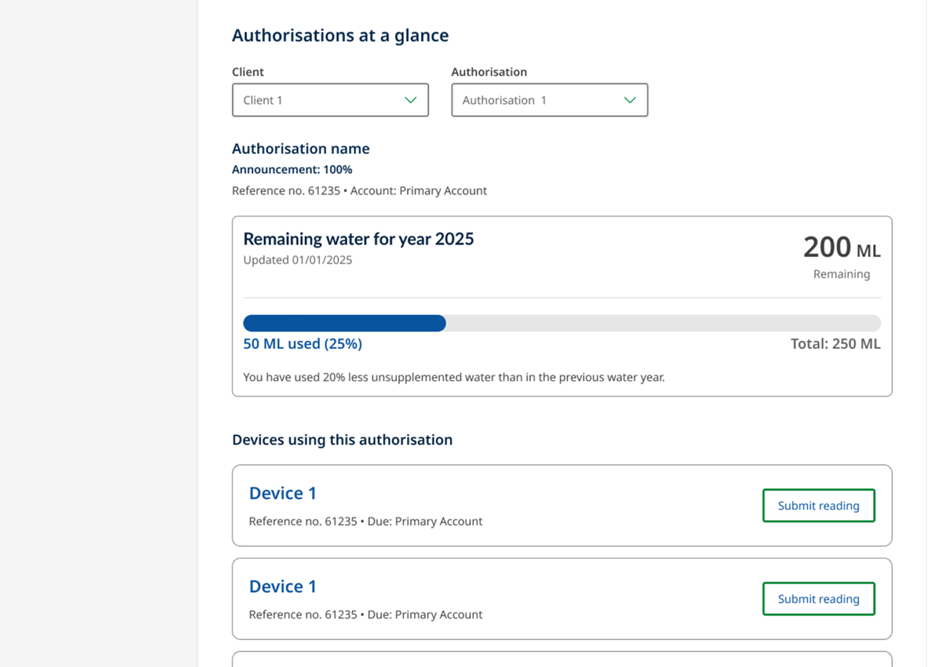Viewport: 929px width, 667px height.
Task: Click the 'Total: 250 ML' text
Action: coord(836,344)
